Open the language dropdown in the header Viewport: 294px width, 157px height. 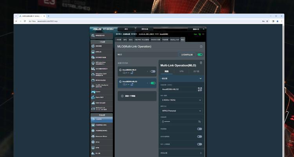point(196,29)
